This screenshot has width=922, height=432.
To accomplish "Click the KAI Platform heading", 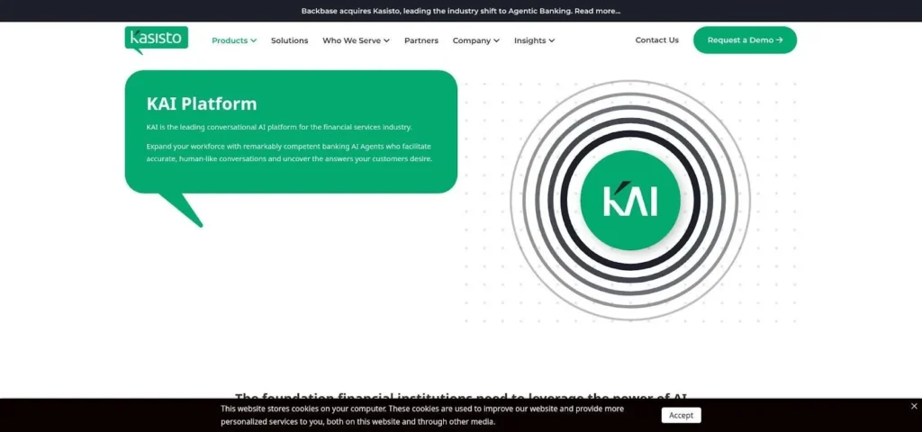I will (202, 103).
